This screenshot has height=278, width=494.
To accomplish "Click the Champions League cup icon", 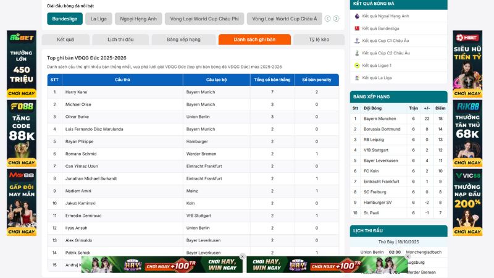I will [357, 41].
